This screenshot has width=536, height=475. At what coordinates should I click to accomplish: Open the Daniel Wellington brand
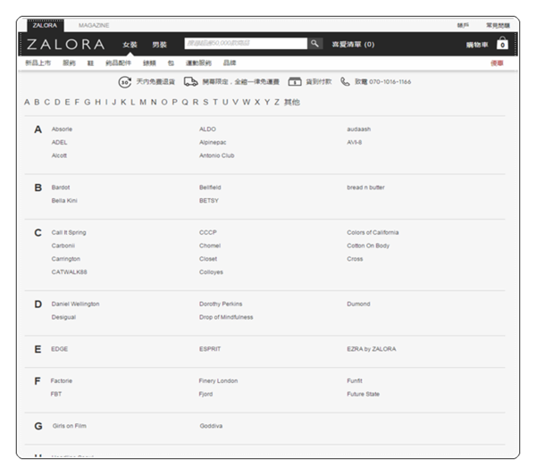point(75,304)
